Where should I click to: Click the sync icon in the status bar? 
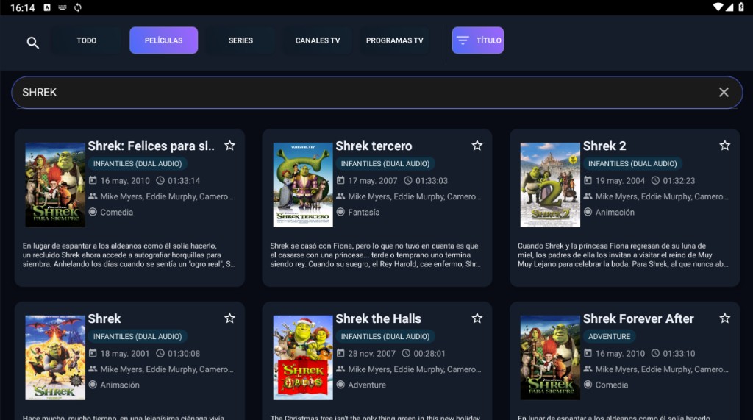pyautogui.click(x=78, y=7)
